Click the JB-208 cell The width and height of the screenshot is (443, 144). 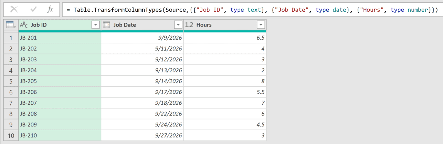[60, 114]
